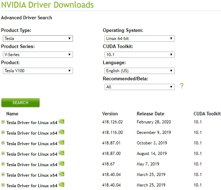Open the Recommended/Beta dropdown showing All
This screenshot has width=221, height=190.
click(x=140, y=87)
